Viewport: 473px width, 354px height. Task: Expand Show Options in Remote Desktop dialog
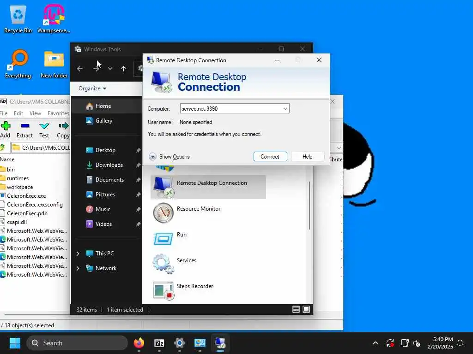[x=169, y=157]
